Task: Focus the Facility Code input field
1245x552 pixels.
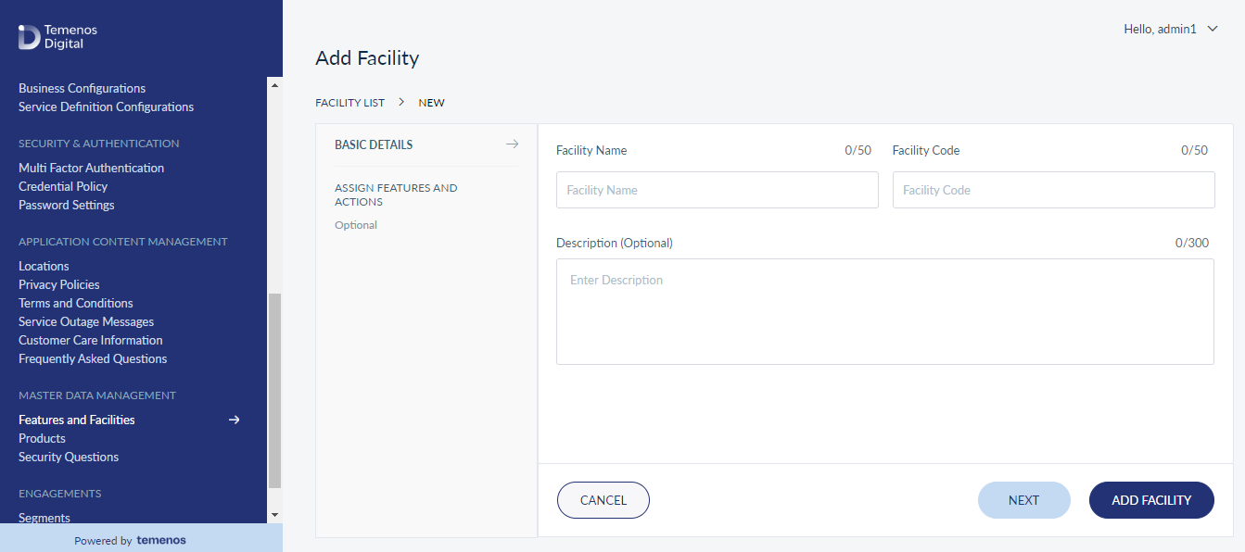Action: coord(1053,190)
